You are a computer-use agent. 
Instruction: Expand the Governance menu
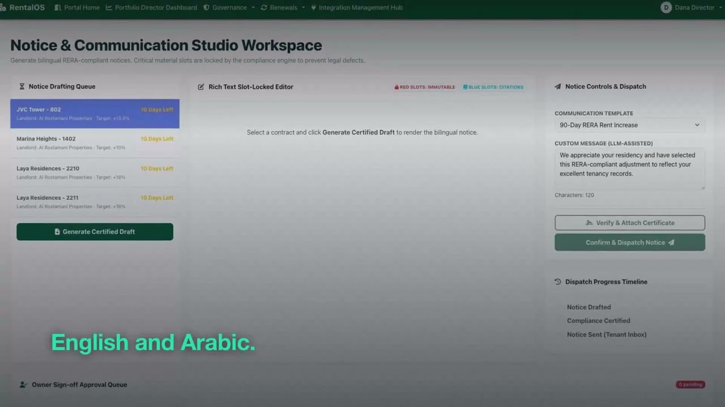tap(229, 7)
